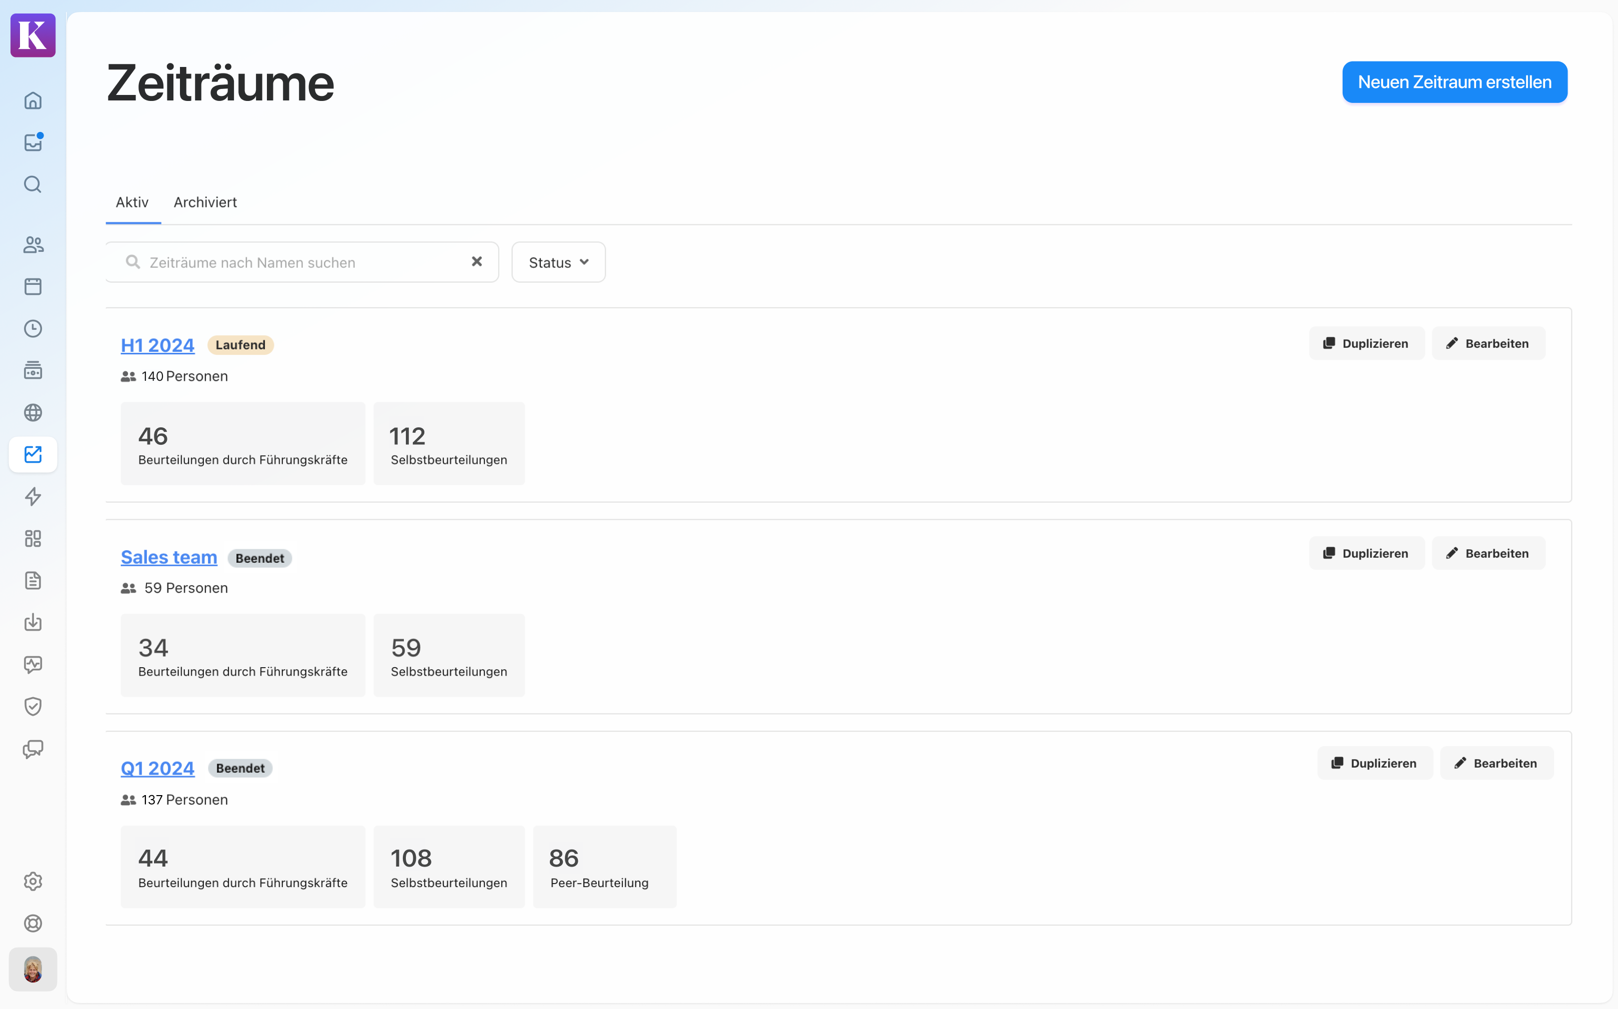This screenshot has height=1009, width=1618.
Task: Open the H1 2024 period link
Action: click(x=157, y=345)
